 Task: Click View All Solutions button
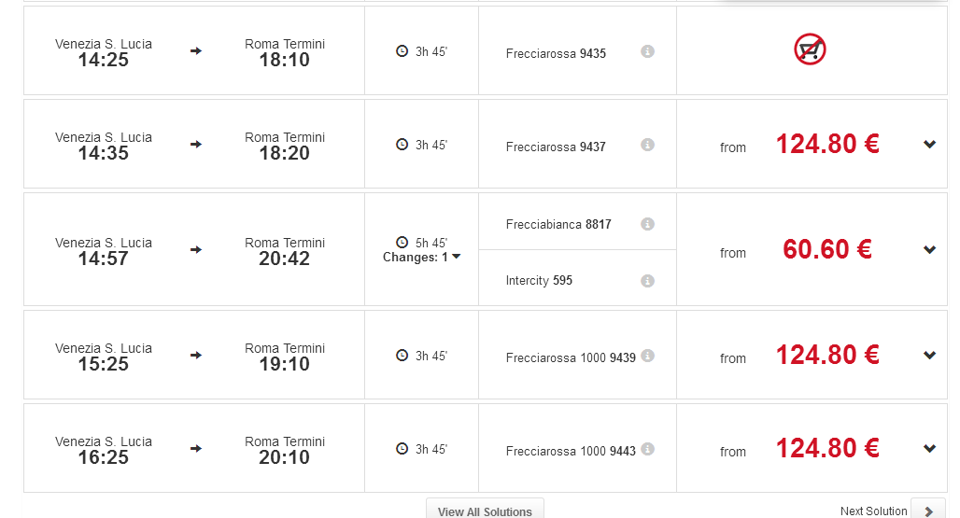pyautogui.click(x=485, y=509)
